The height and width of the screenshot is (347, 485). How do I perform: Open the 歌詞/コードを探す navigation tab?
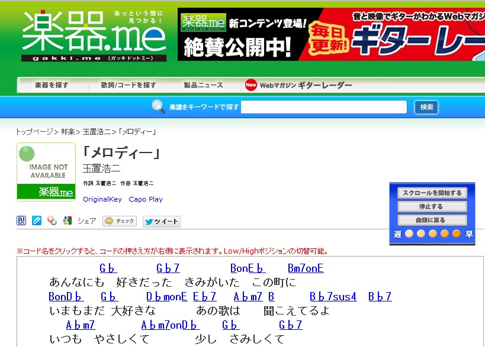point(129,85)
